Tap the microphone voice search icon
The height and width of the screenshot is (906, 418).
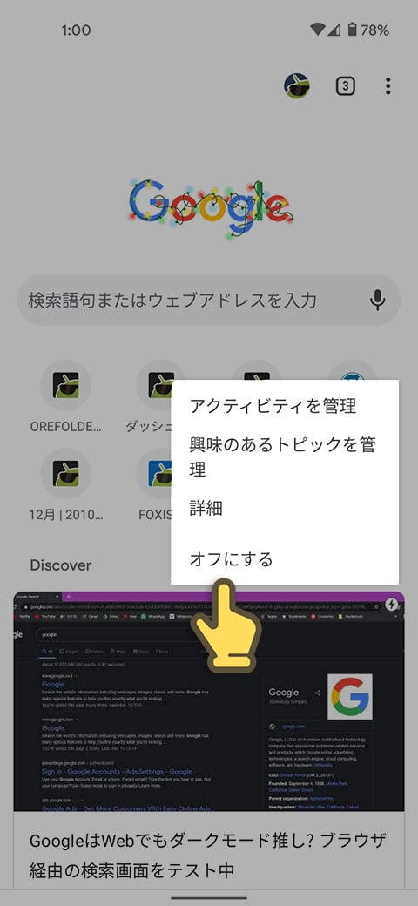[x=378, y=300]
